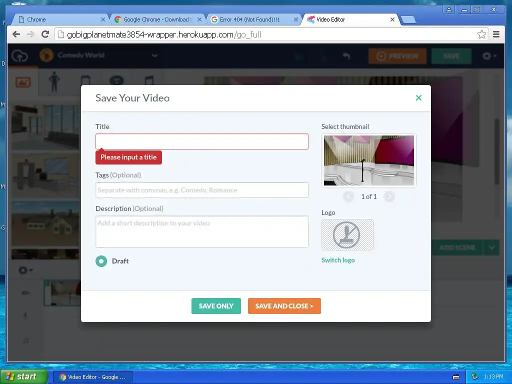
Task: Go to previous thumbnail arrow
Action: point(348,196)
